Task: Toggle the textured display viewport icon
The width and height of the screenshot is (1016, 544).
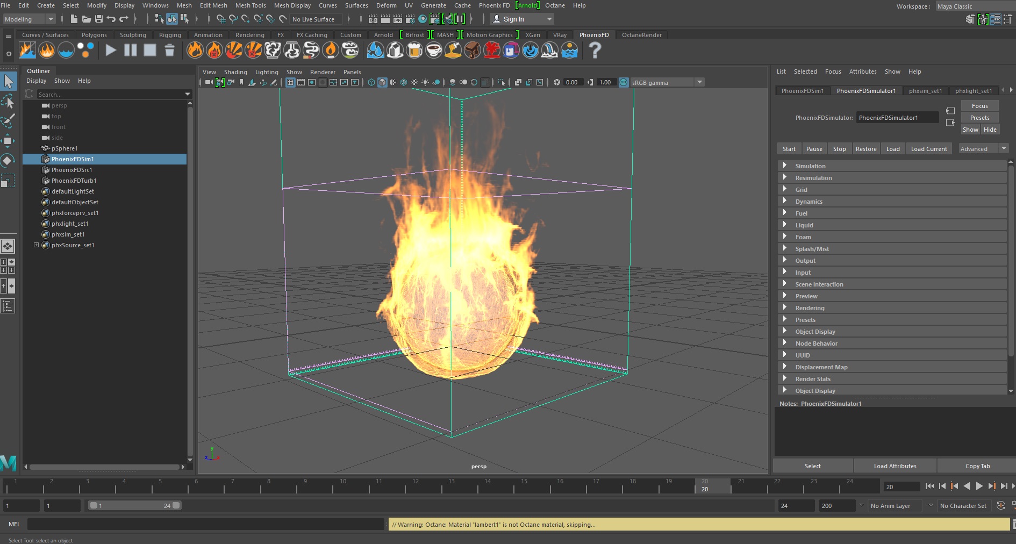Action: (x=414, y=82)
